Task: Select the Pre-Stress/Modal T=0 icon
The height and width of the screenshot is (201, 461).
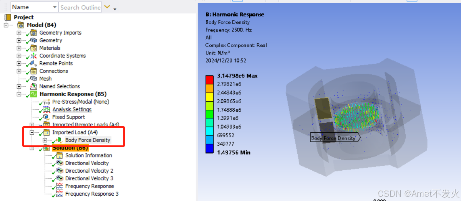Action: click(x=46, y=102)
